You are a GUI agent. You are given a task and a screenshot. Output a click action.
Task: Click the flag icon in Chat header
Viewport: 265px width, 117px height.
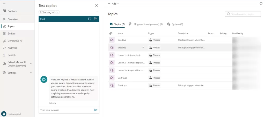pos(95,19)
